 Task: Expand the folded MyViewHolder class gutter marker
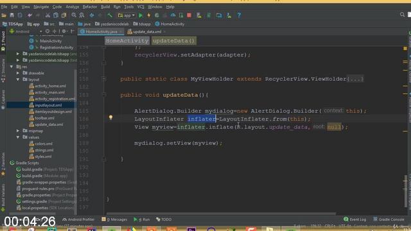104,79
